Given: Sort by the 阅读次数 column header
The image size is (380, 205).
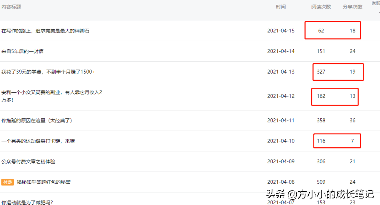Looking at the screenshot, I should 321,7.
